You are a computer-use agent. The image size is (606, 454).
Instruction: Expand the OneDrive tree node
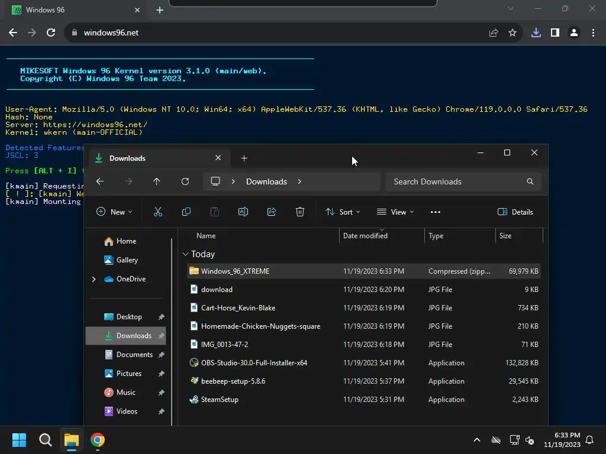[x=94, y=279]
